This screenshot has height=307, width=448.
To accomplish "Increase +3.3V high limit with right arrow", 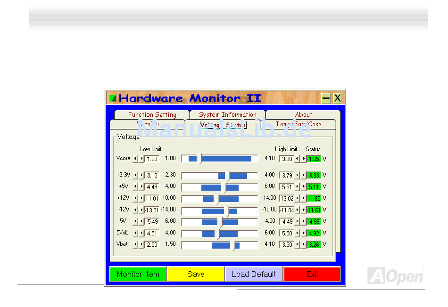I will pos(303,175).
